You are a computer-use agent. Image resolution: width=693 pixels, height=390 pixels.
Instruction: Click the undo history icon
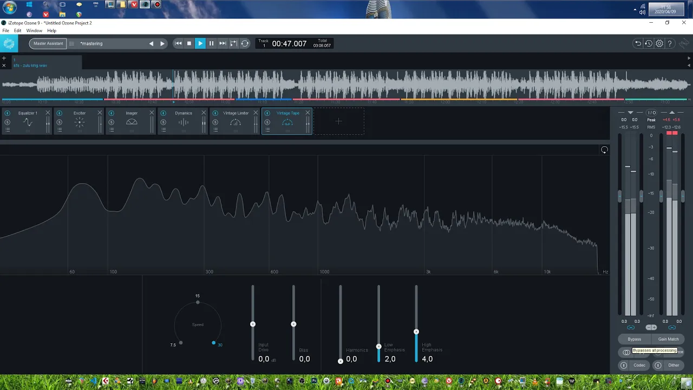coord(638,44)
